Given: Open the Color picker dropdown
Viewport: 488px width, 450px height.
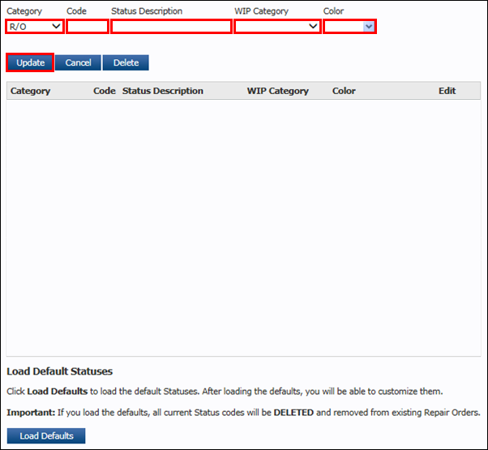Looking at the screenshot, I should [x=349, y=27].
